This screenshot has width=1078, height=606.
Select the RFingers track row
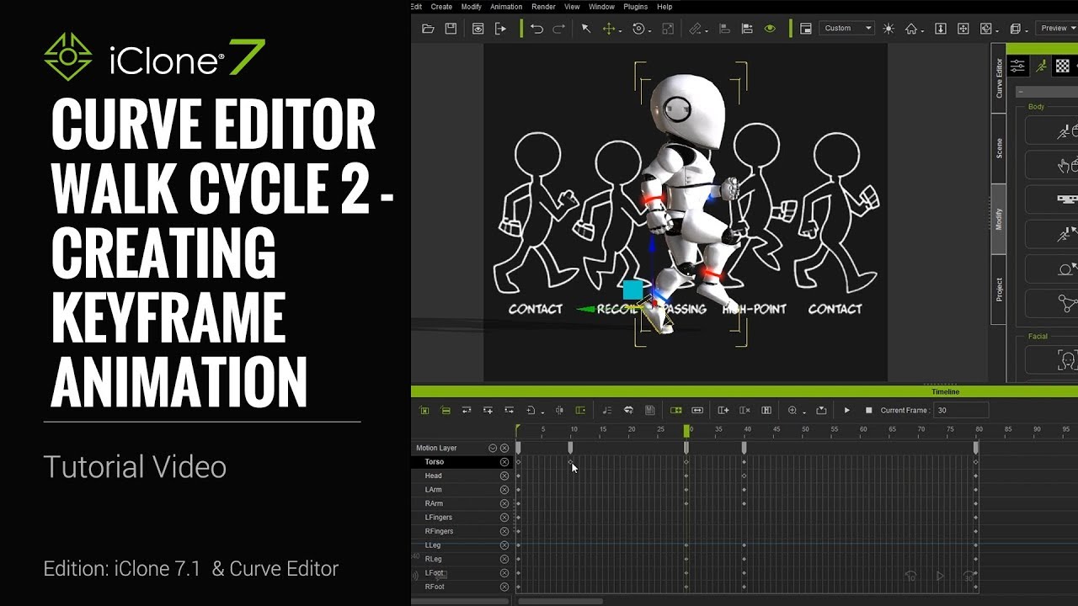point(462,531)
